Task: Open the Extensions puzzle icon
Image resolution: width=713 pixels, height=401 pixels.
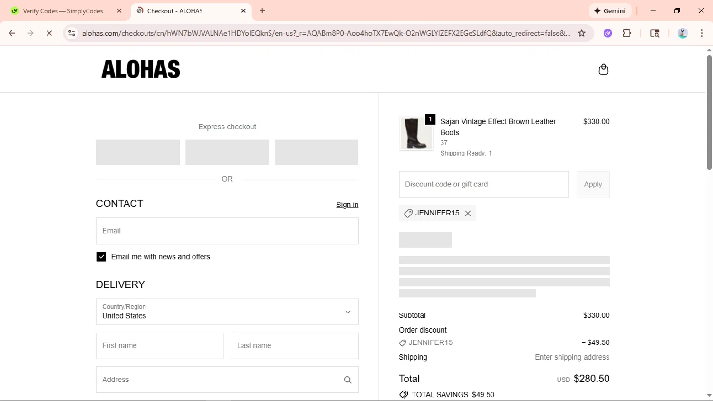Action: point(627,33)
